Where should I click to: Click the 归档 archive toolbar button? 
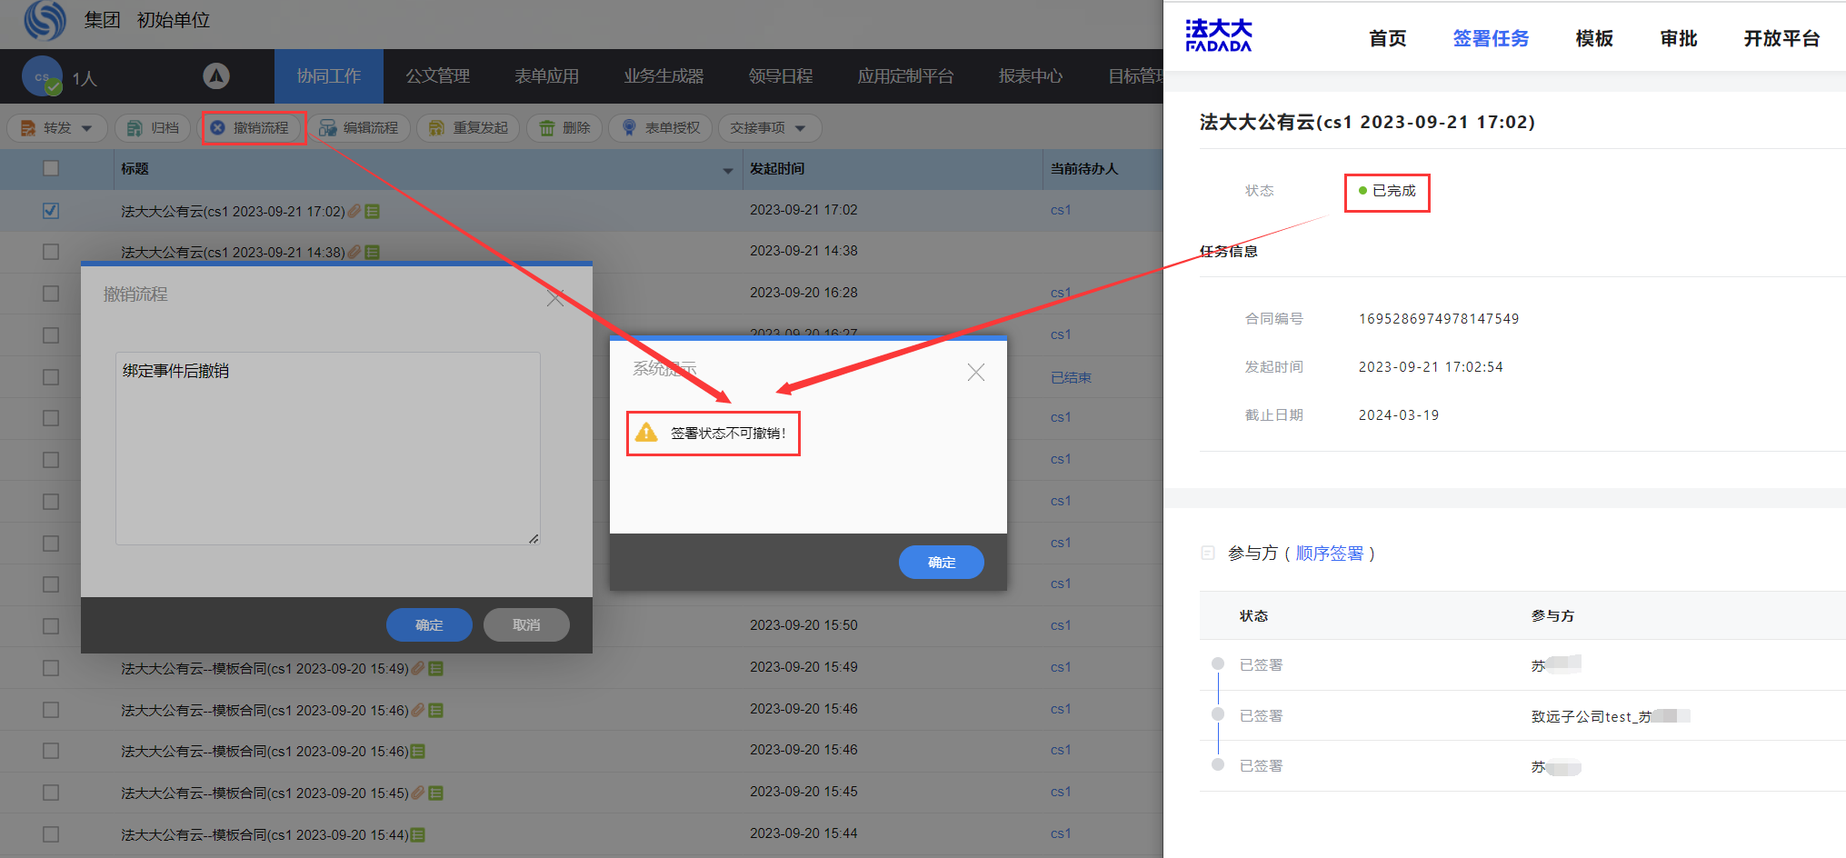153,128
